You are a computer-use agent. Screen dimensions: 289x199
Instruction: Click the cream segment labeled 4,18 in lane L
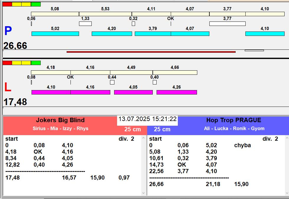[51, 73]
